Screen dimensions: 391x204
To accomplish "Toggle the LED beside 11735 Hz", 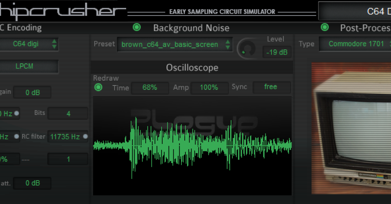I will (x=85, y=137).
